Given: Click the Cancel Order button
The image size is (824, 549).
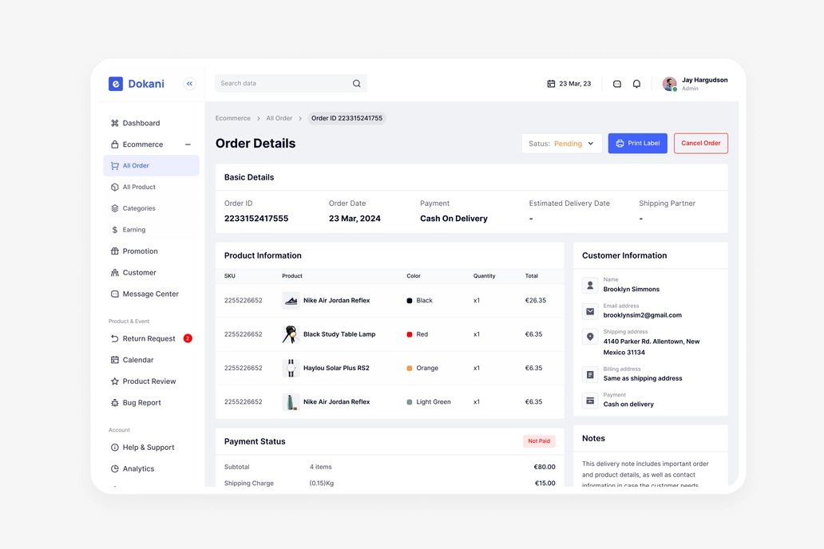Looking at the screenshot, I should (700, 144).
